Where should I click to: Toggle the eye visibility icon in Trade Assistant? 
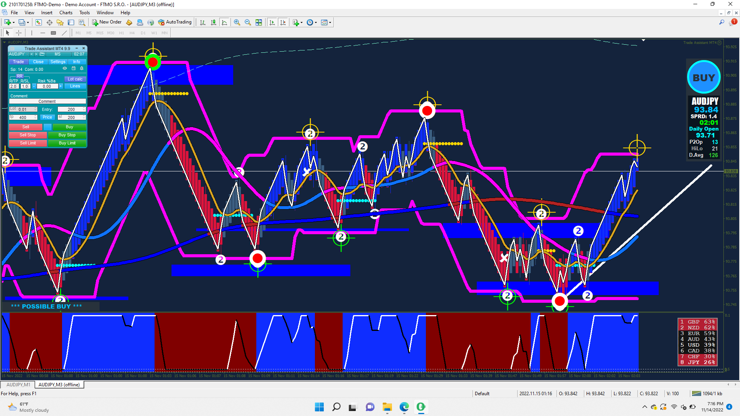pyautogui.click(x=65, y=69)
